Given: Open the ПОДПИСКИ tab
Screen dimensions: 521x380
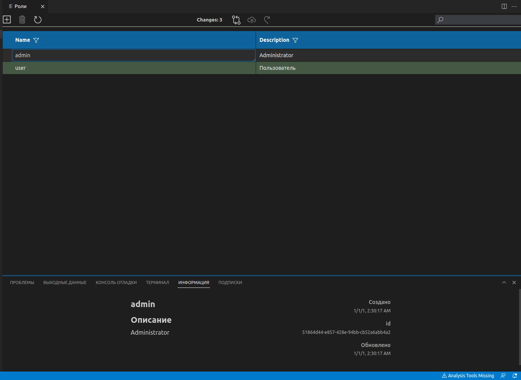Looking at the screenshot, I should 230,283.
